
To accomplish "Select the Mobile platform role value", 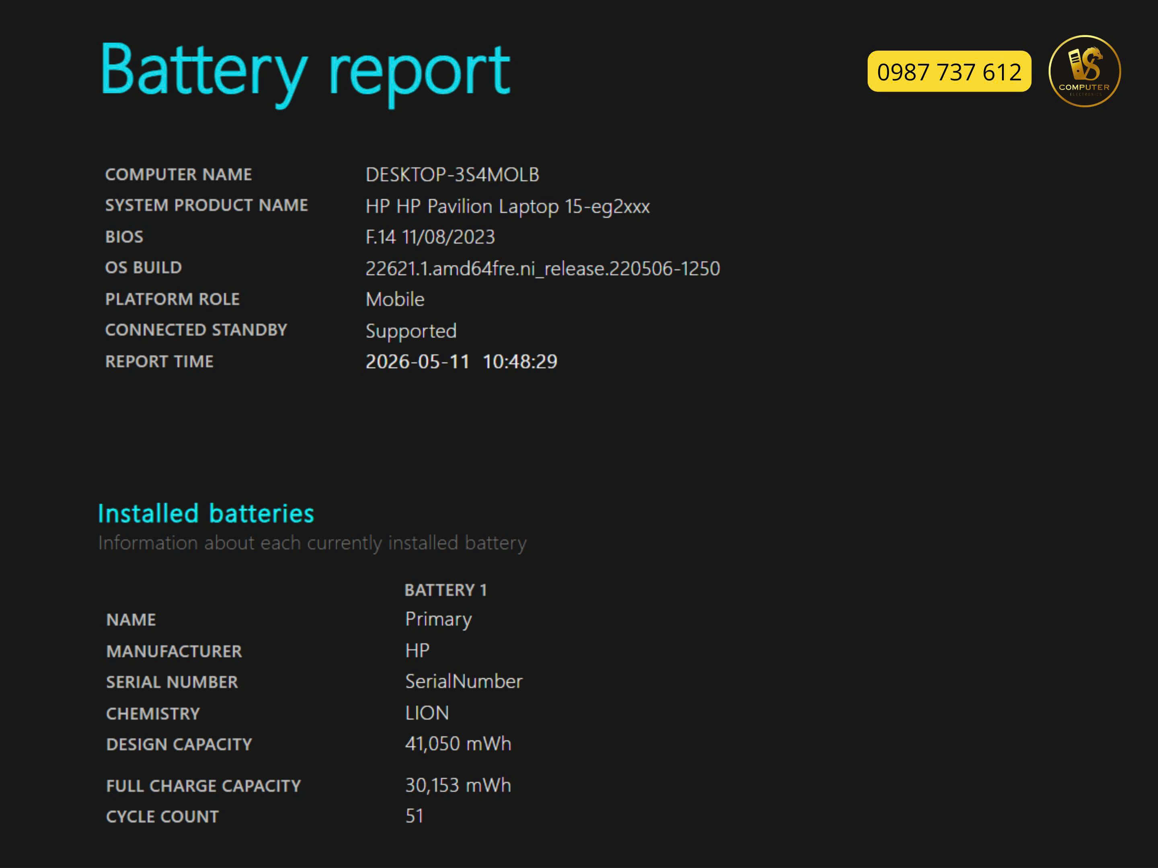I will click(395, 299).
